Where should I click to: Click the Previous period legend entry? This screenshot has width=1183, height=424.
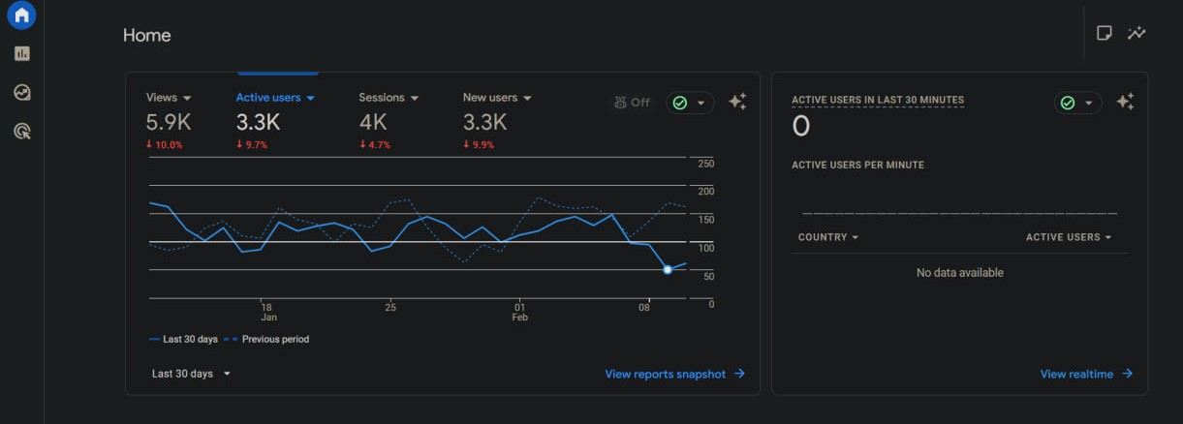click(x=266, y=340)
